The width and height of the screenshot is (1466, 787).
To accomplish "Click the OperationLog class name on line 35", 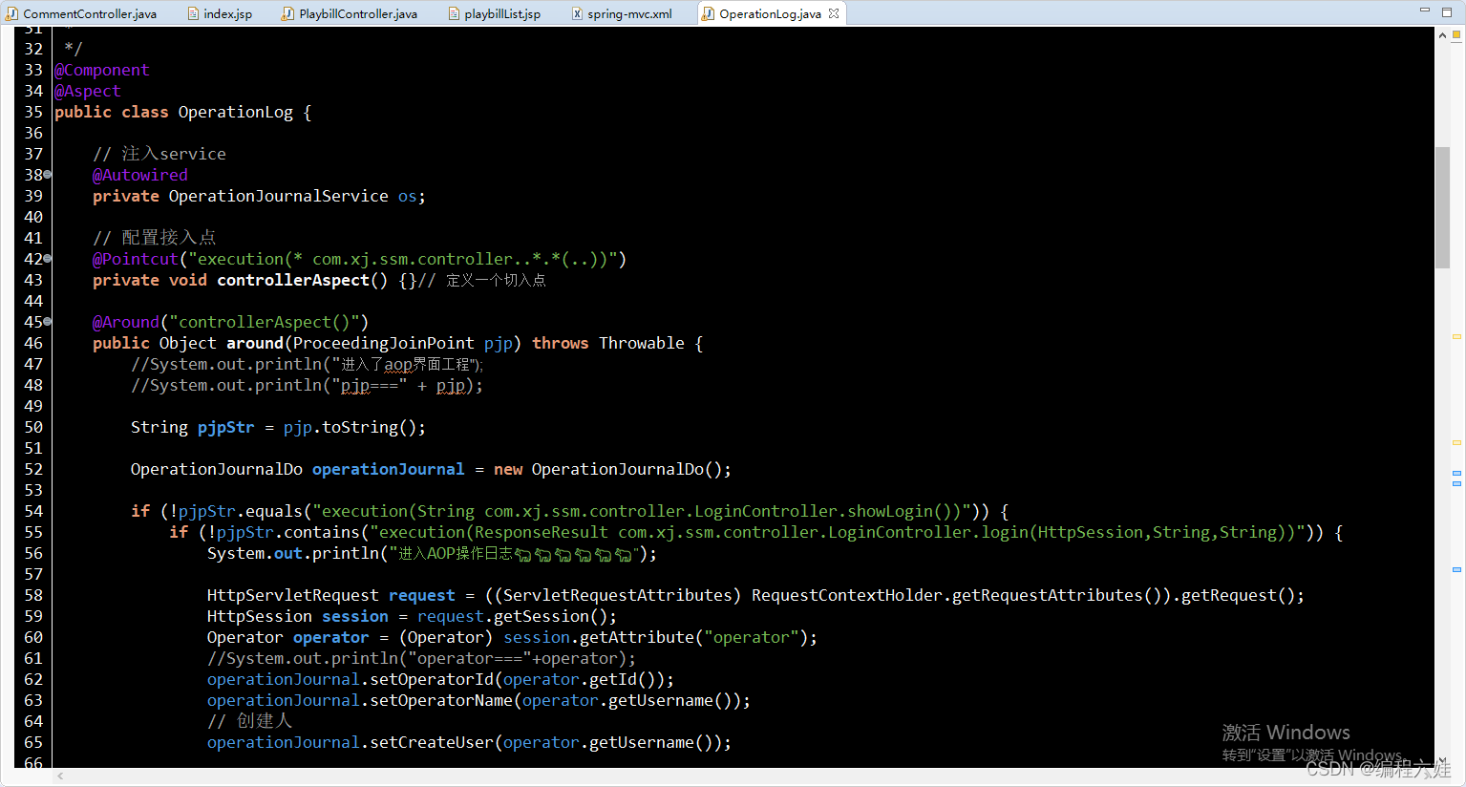I will tap(236, 112).
